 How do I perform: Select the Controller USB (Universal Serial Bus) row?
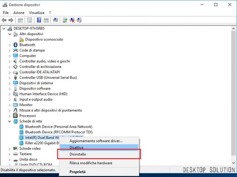point(48,77)
